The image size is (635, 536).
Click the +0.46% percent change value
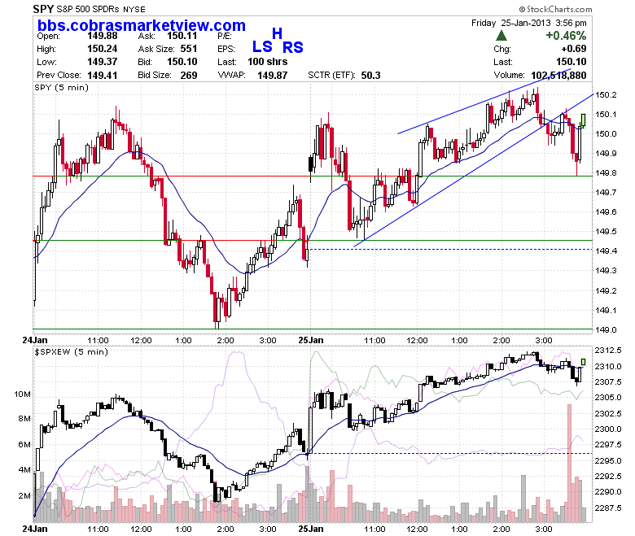566,36
